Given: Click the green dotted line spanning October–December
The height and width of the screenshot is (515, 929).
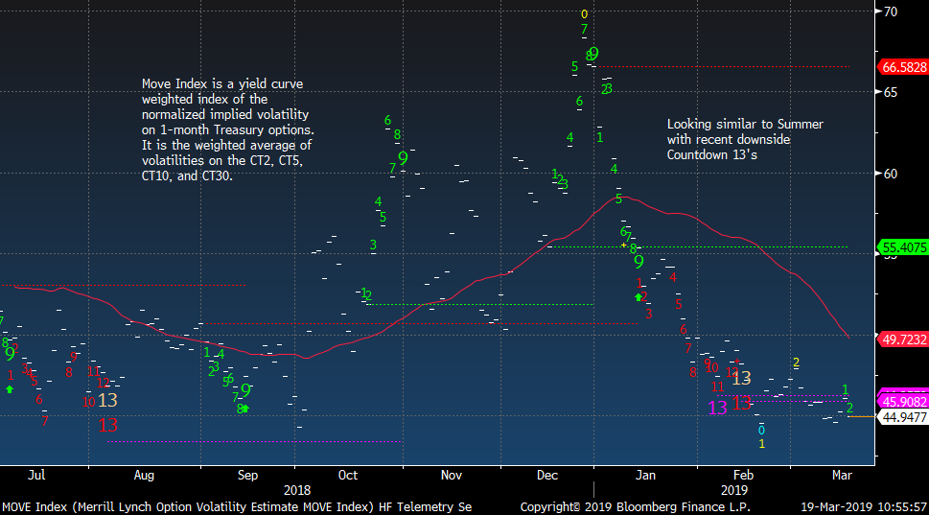Looking at the screenshot, I should coord(480,305).
